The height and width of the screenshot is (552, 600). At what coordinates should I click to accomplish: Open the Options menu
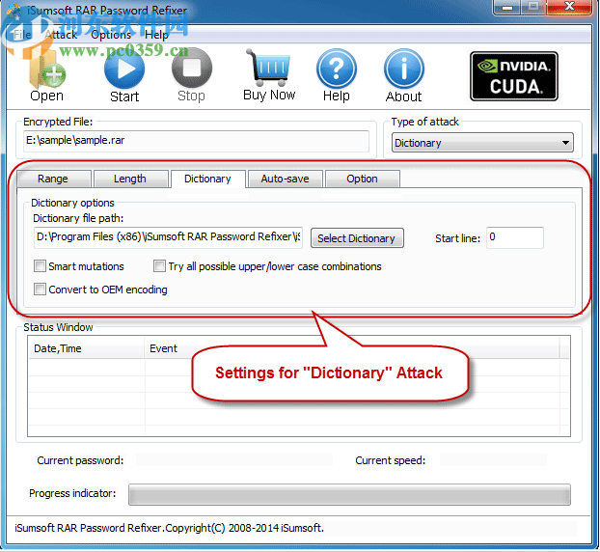point(111,35)
